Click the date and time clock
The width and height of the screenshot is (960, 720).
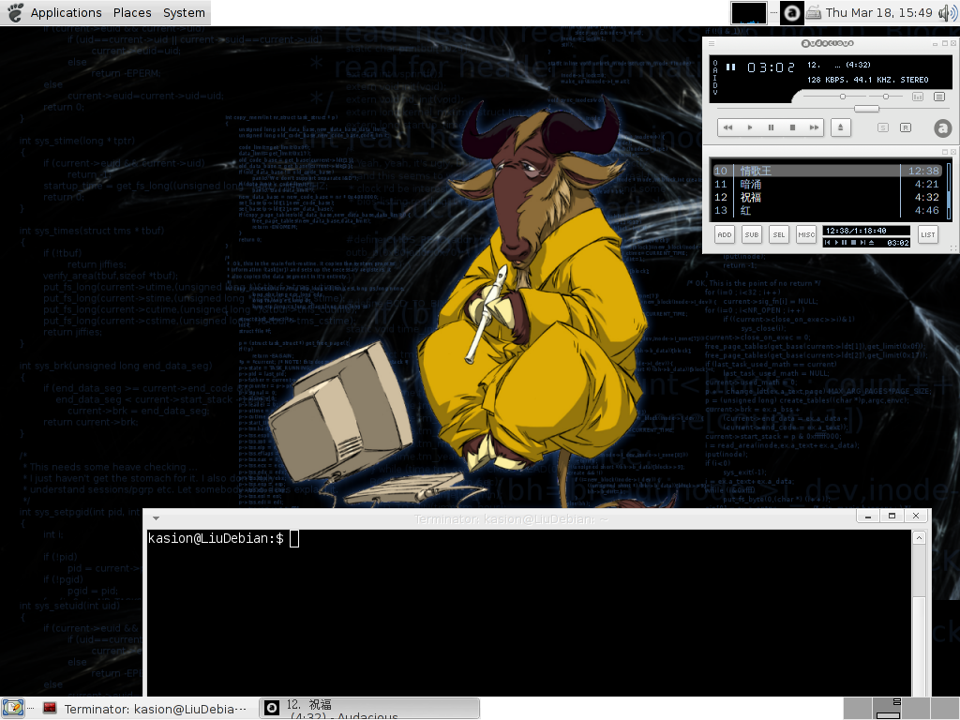tap(878, 13)
